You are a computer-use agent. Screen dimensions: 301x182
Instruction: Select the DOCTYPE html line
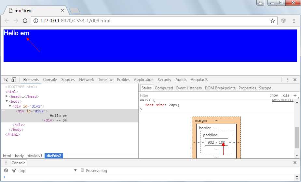tap(21, 87)
